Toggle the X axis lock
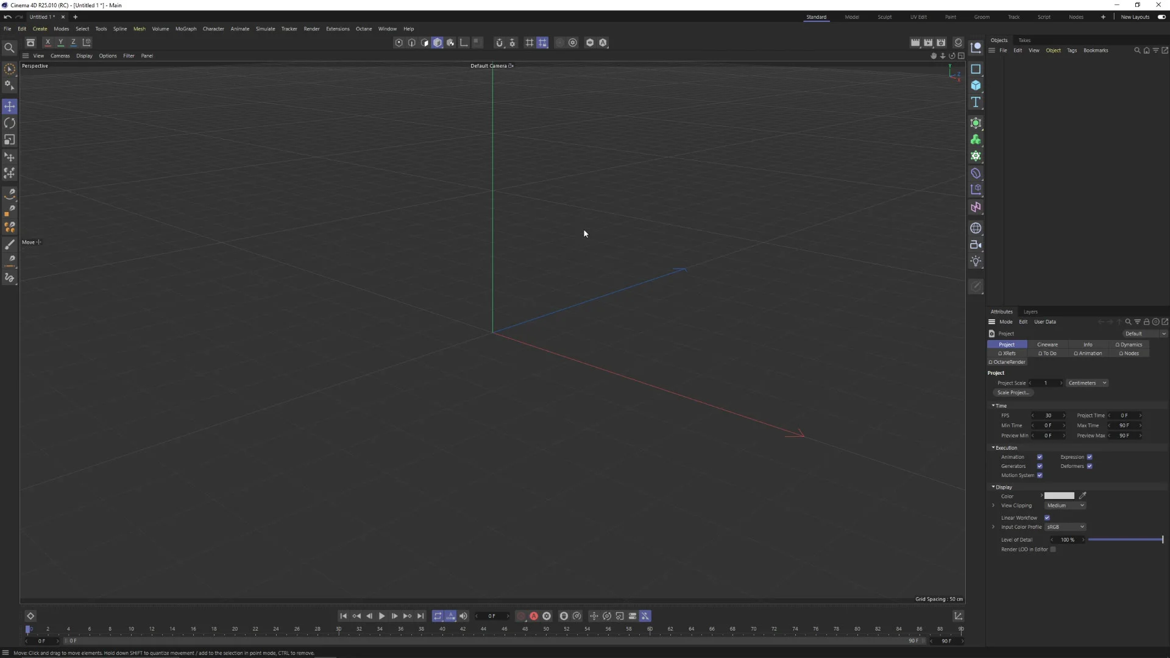Screen dimensions: 1170x658 48,42
